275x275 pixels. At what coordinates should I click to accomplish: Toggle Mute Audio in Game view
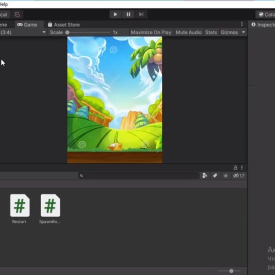(189, 33)
